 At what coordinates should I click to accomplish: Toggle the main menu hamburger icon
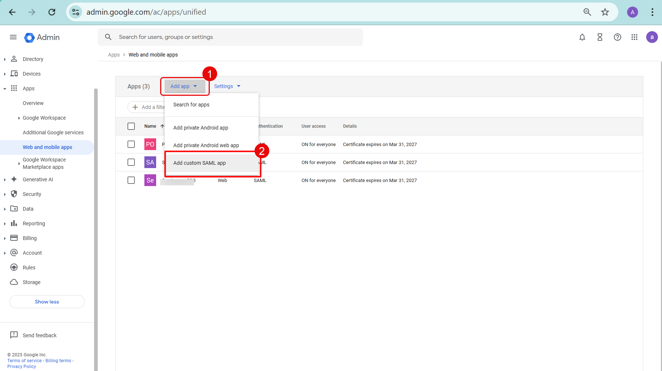pos(13,37)
